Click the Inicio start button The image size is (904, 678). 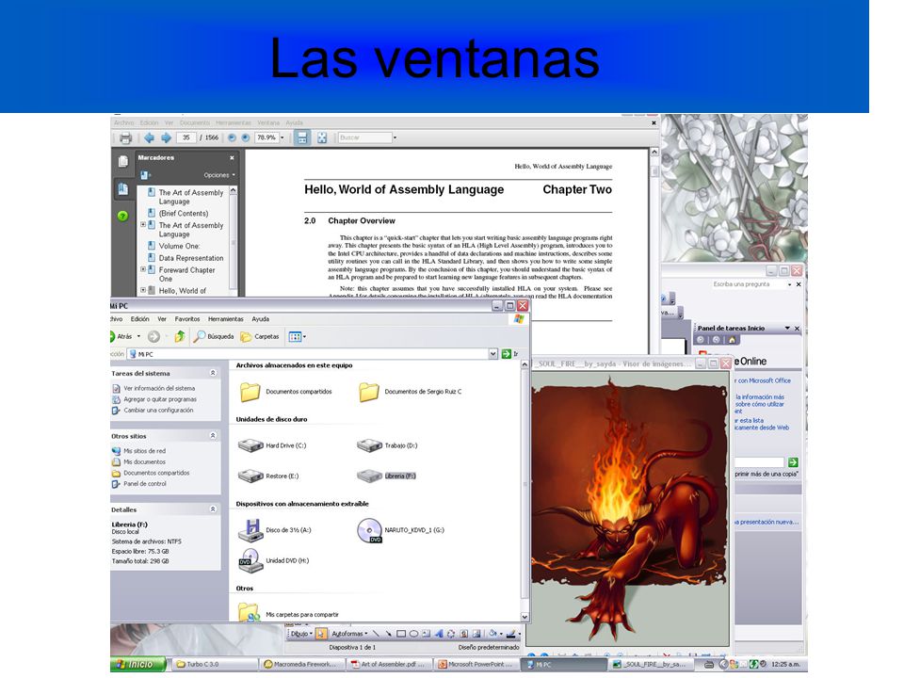137,664
